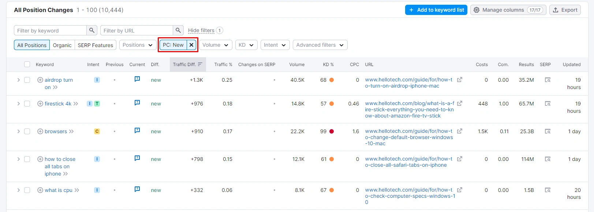
Task: Select the browsers row checkbox
Action: pyautogui.click(x=27, y=131)
